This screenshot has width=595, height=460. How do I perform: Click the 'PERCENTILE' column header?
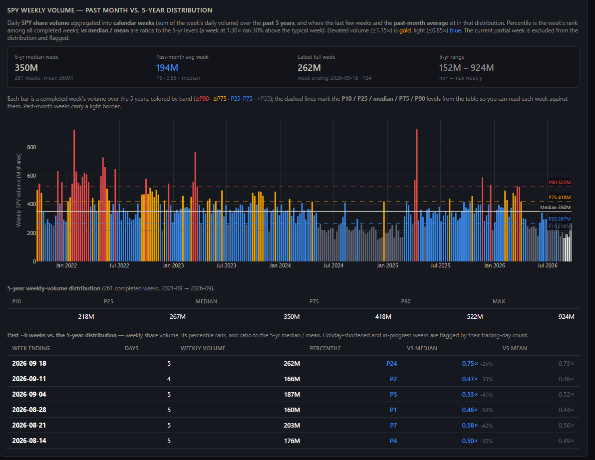click(325, 348)
